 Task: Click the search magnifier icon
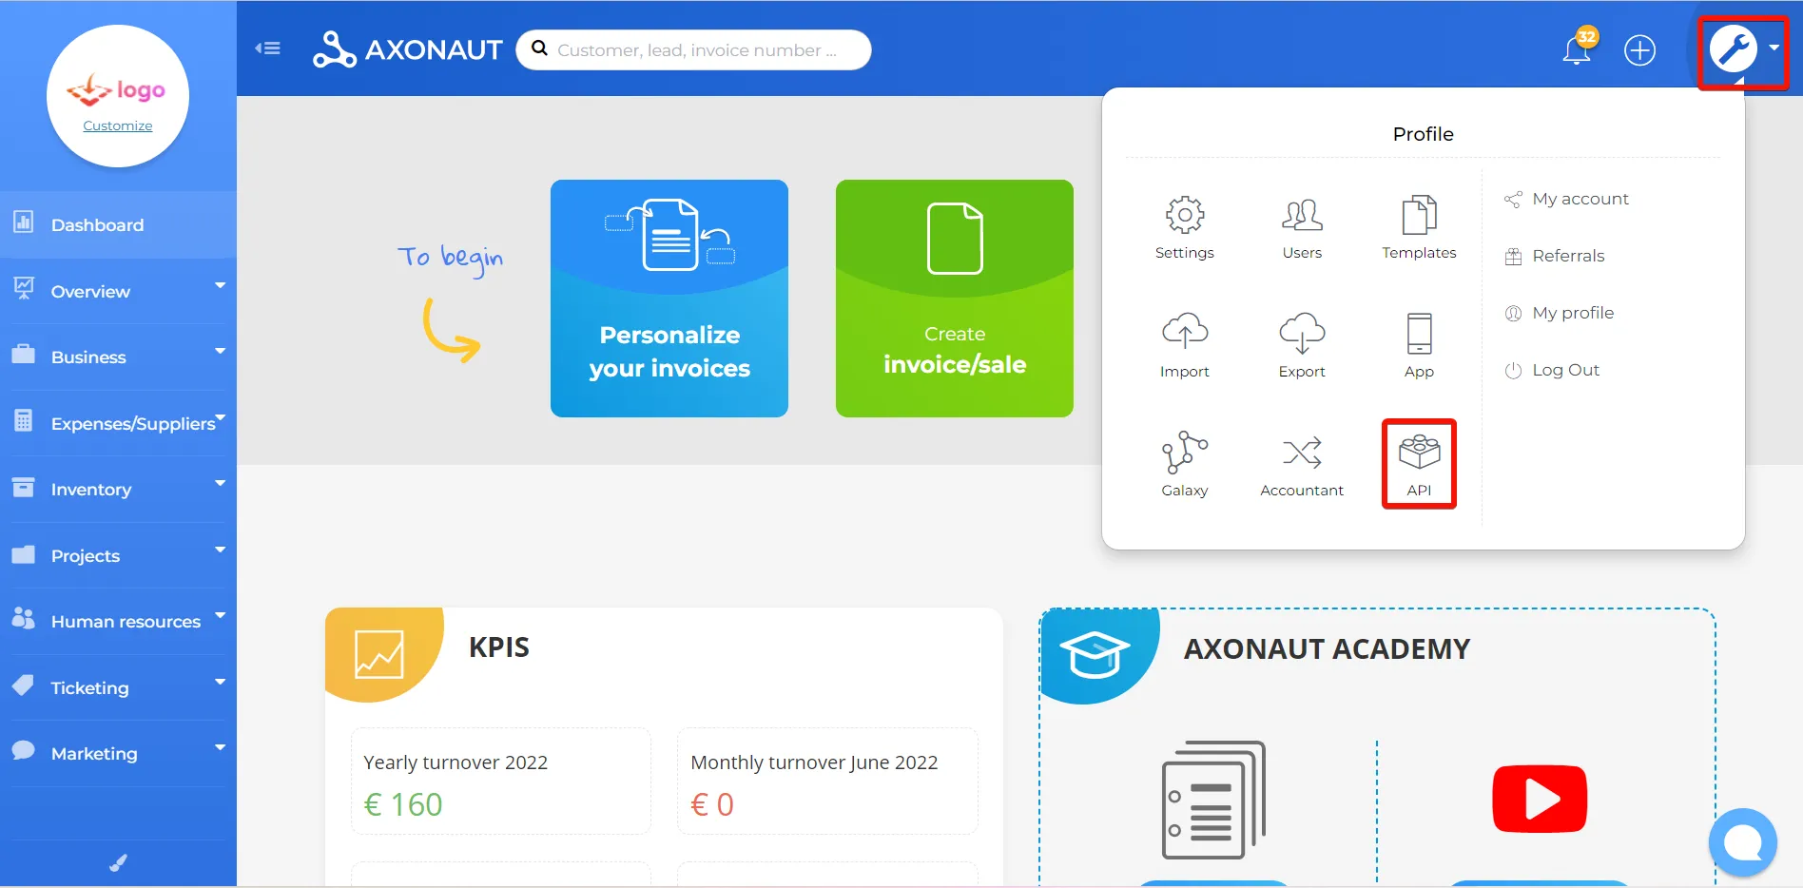pos(539,48)
